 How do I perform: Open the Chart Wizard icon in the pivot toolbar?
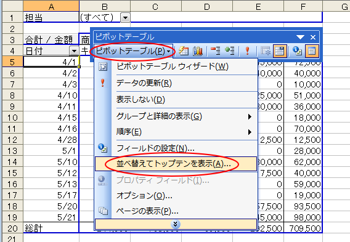pos(198,51)
